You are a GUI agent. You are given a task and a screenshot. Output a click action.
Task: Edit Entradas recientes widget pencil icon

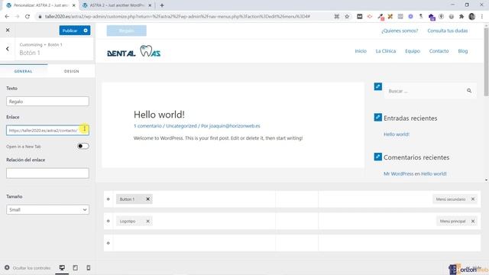coord(378,117)
